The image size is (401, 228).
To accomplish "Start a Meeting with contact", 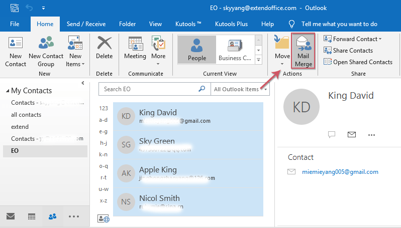I will point(135,49).
